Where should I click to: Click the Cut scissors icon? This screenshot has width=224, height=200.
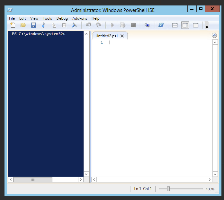(43, 25)
